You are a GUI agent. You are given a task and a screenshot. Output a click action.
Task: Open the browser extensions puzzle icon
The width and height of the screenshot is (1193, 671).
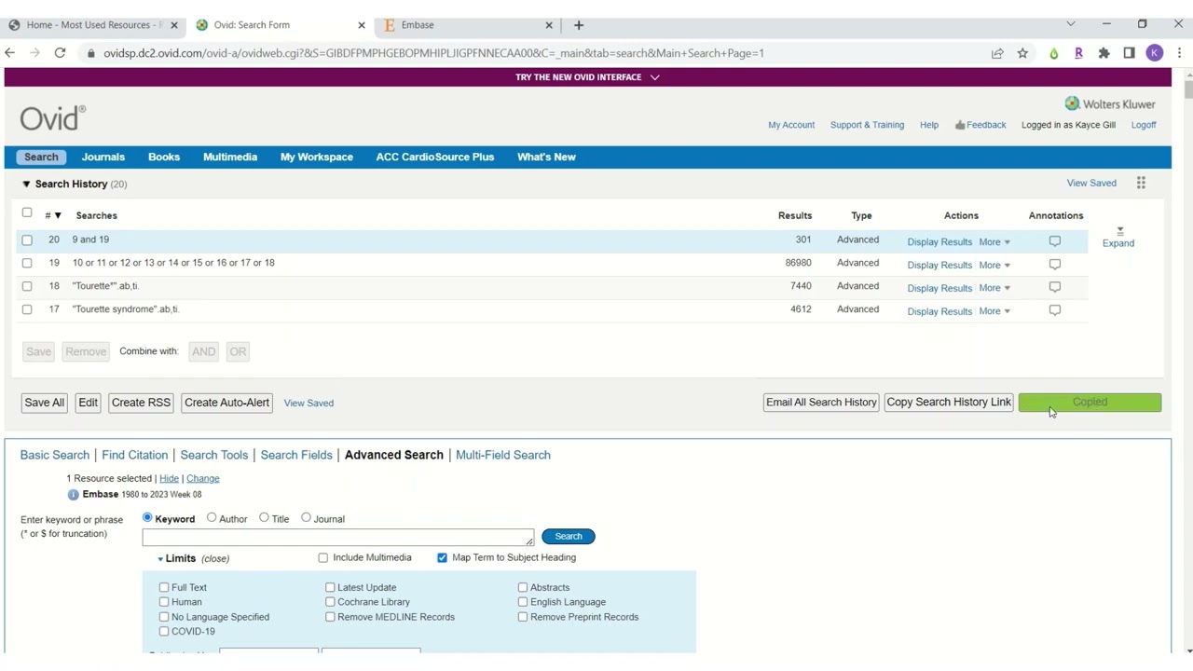pos(1104,53)
